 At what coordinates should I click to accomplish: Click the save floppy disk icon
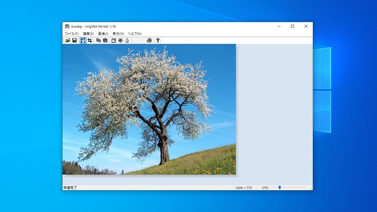coord(75,41)
